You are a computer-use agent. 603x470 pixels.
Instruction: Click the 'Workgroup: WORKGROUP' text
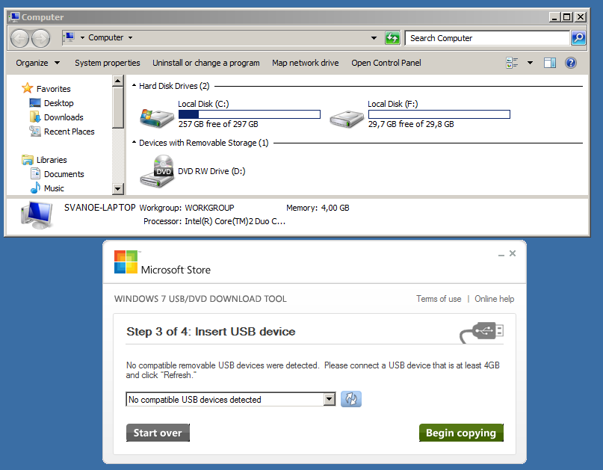(187, 208)
